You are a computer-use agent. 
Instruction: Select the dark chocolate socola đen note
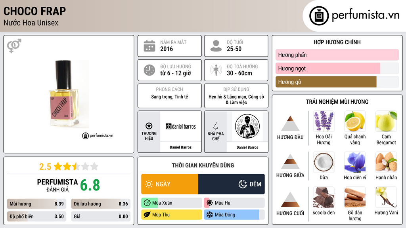tap(324, 197)
